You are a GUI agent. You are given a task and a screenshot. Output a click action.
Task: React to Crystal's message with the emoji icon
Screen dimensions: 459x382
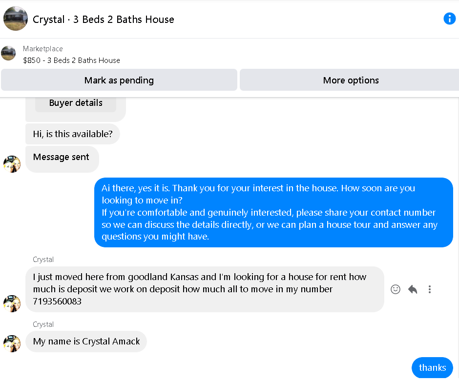395,289
